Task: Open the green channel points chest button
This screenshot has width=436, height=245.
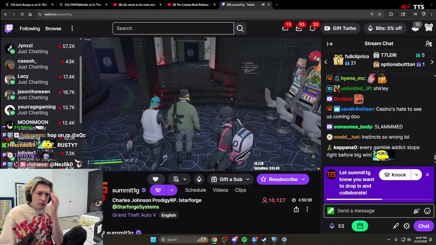Action: click(360, 226)
